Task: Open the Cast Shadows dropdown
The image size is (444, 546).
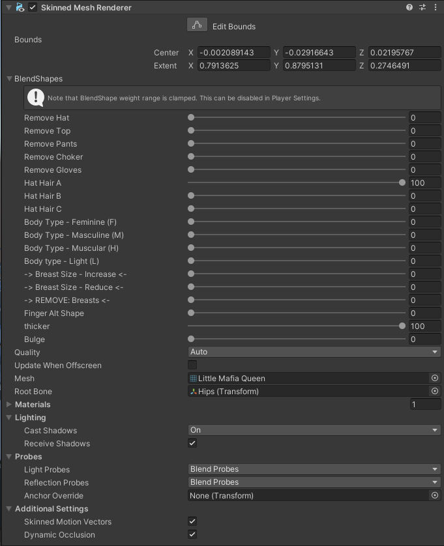Action: [x=314, y=430]
